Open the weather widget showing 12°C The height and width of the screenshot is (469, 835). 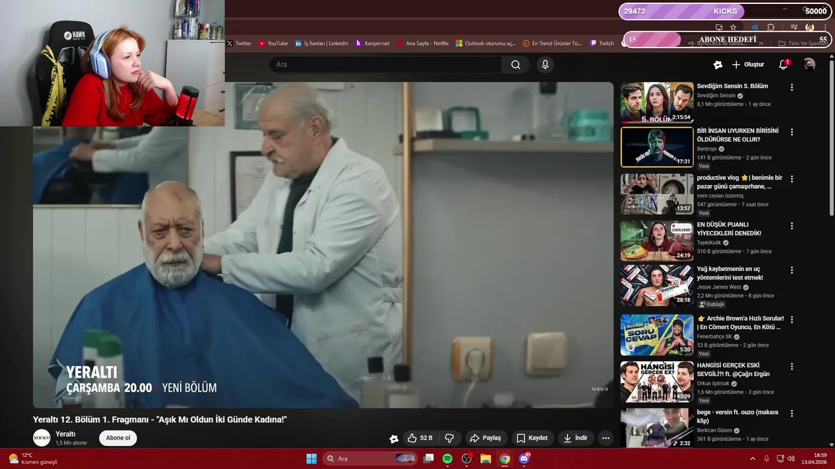point(33,459)
